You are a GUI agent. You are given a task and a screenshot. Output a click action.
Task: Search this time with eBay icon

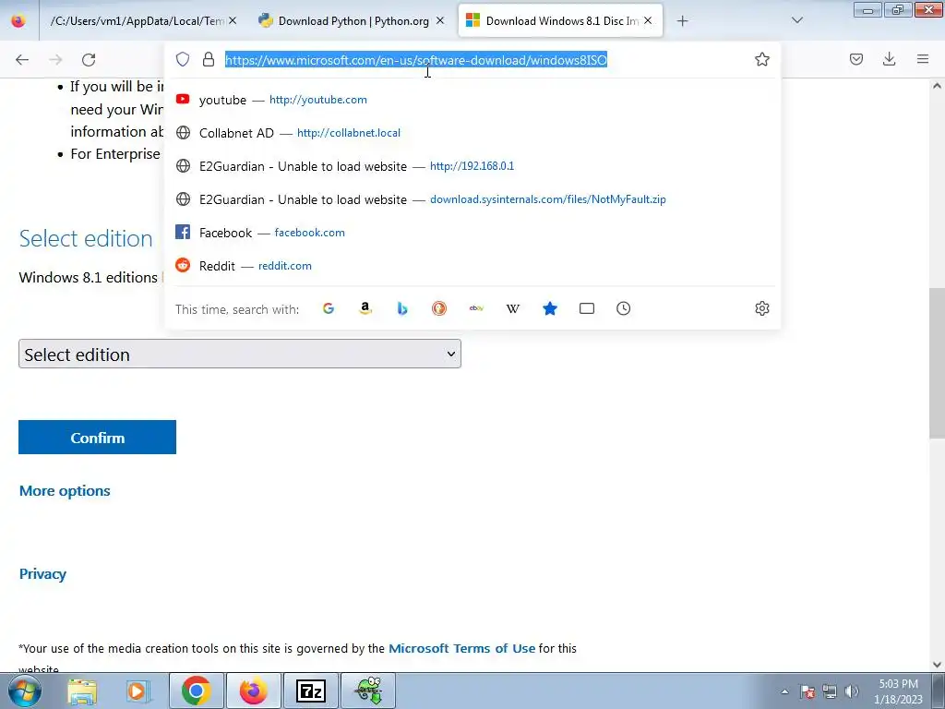click(x=476, y=308)
